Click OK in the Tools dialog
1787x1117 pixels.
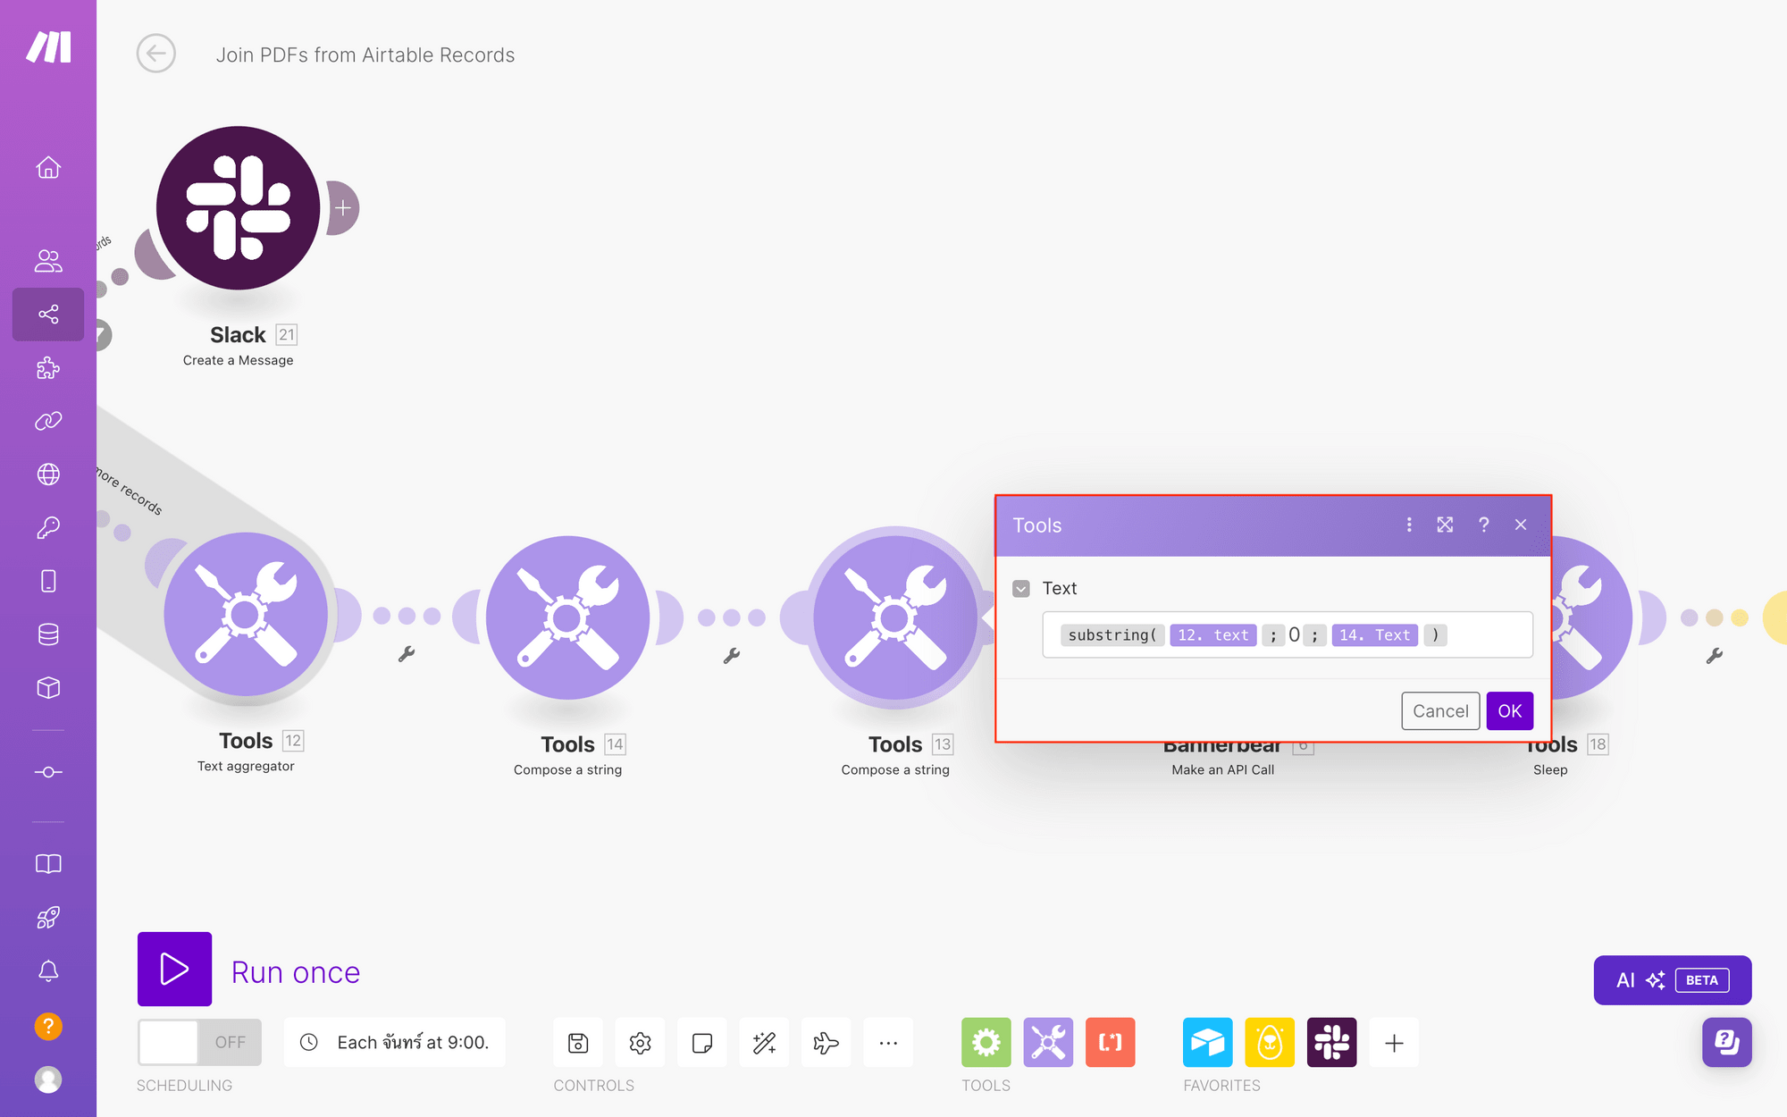[x=1509, y=710]
